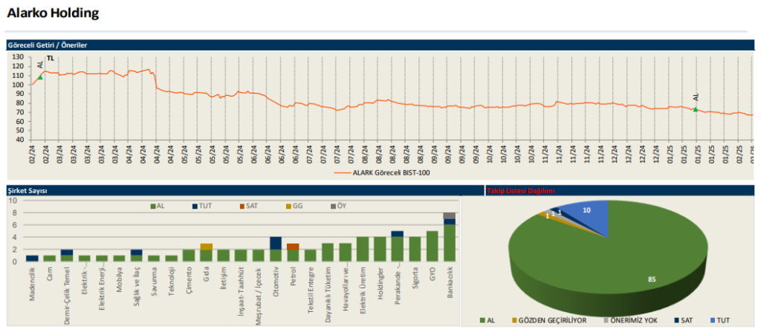
Task: Select the green AL pie legend swatch
Action: pyautogui.click(x=481, y=320)
